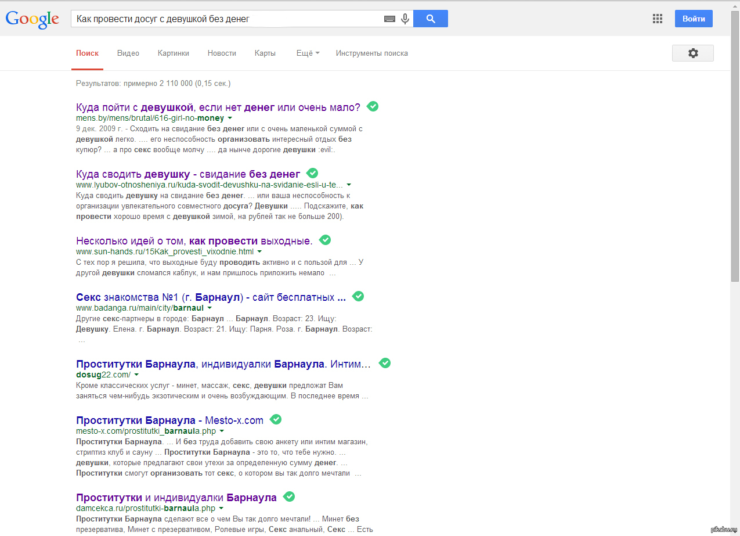This screenshot has height=536, width=740.
Task: Expand dropdown arrow next to mens.by URL
Action: coord(230,118)
